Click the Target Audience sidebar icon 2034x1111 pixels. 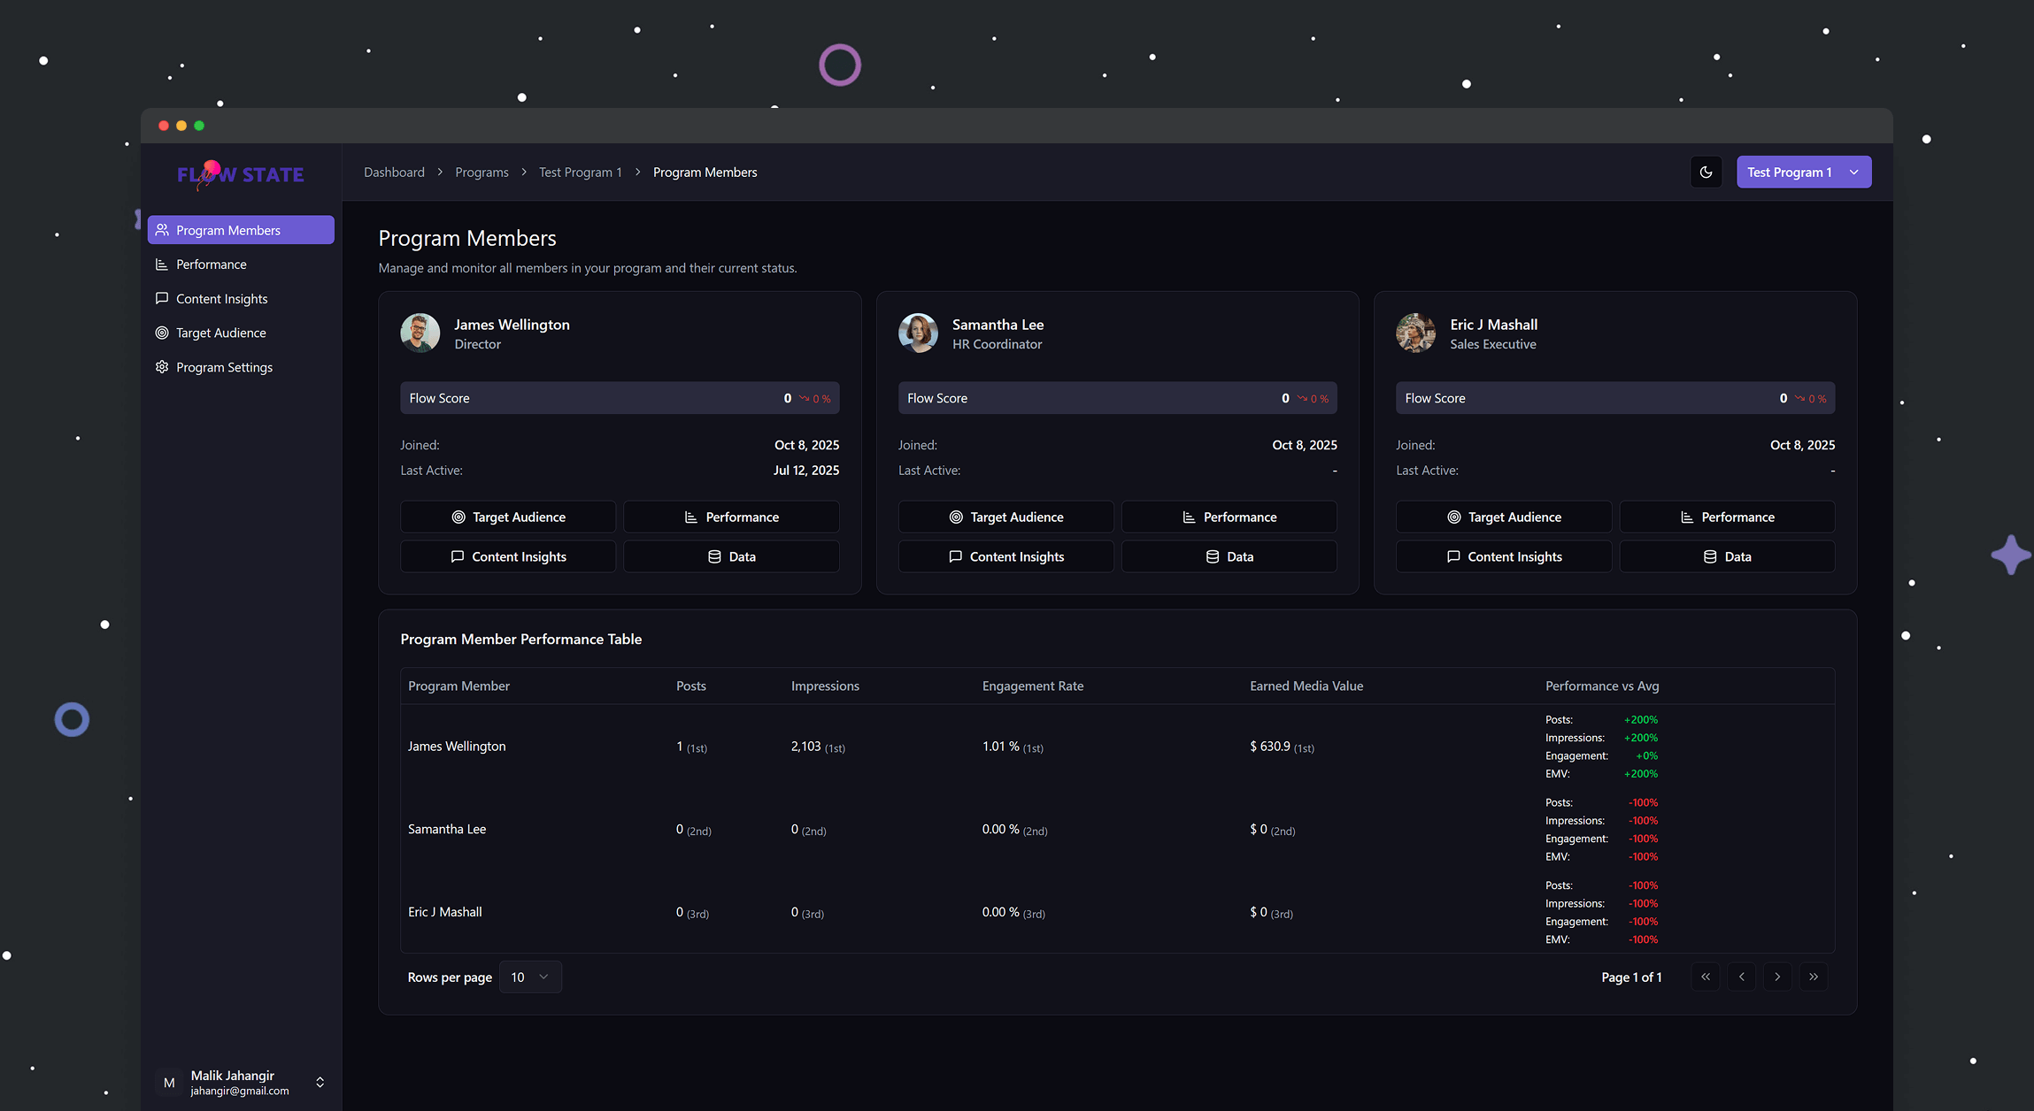point(162,333)
